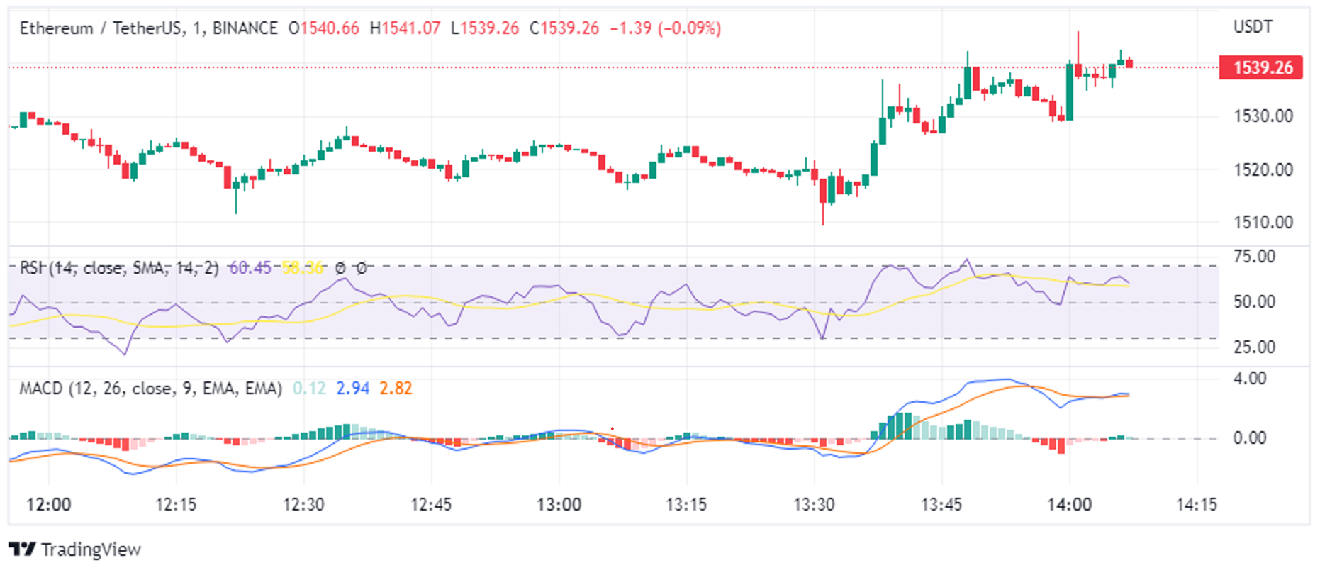Click the 13:30 time axis label

(814, 505)
